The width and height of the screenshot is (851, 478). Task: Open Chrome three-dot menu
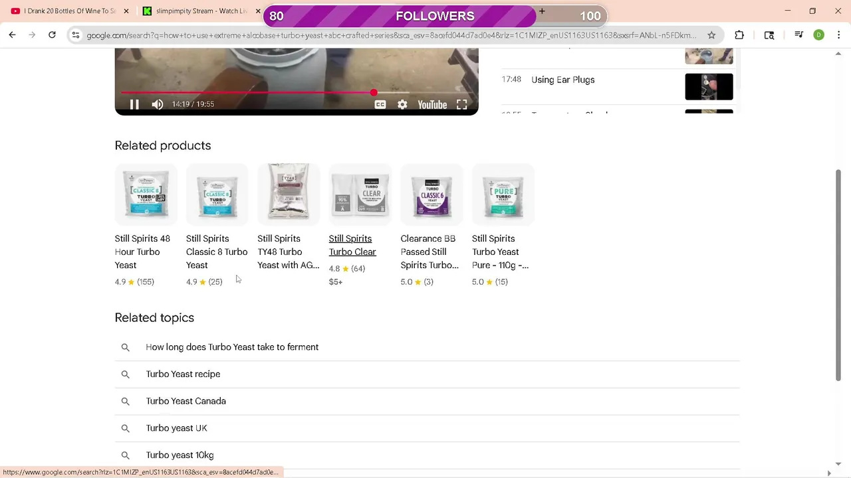pyautogui.click(x=838, y=35)
